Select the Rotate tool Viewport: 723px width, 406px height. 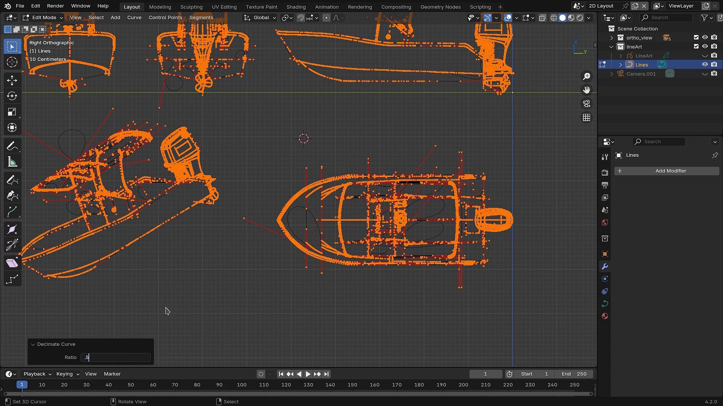tap(12, 96)
